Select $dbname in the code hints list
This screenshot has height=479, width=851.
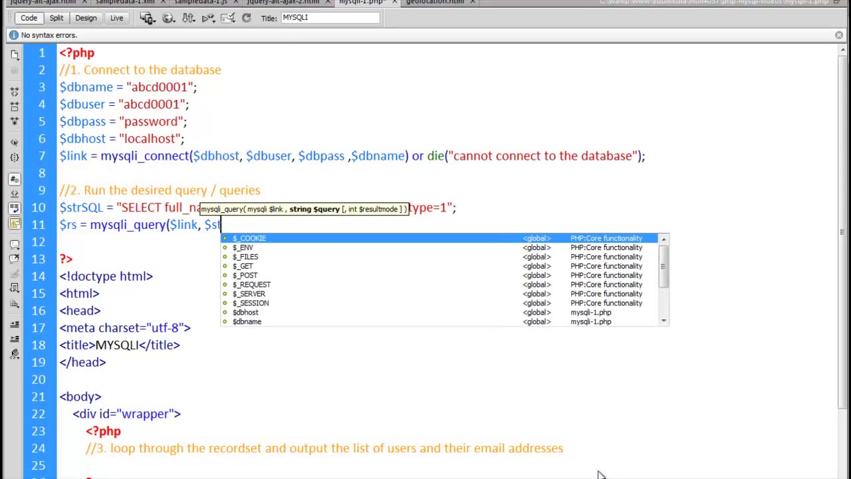coord(439,322)
